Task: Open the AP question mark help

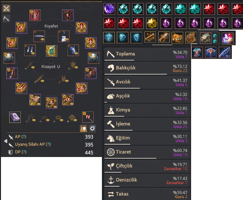Action: 24,137
